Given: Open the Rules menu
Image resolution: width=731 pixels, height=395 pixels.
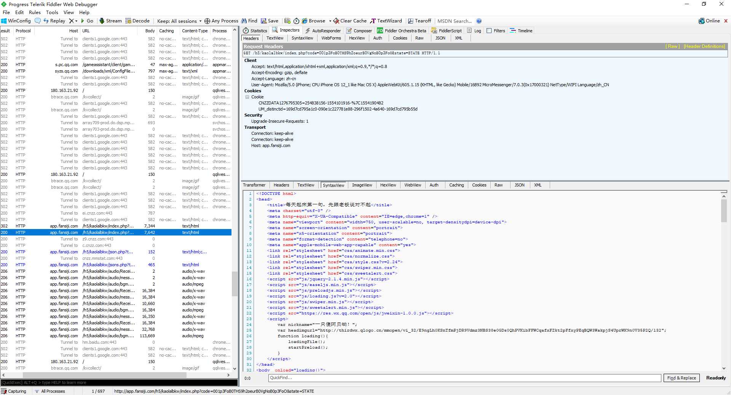Looking at the screenshot, I should coord(35,12).
